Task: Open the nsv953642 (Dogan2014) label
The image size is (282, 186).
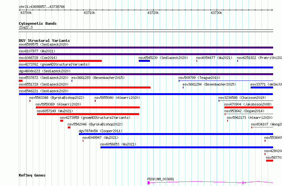Action: (244, 111)
